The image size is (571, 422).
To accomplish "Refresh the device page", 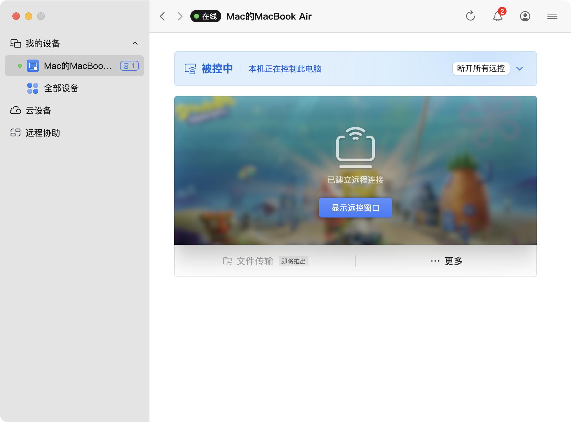I will (470, 16).
